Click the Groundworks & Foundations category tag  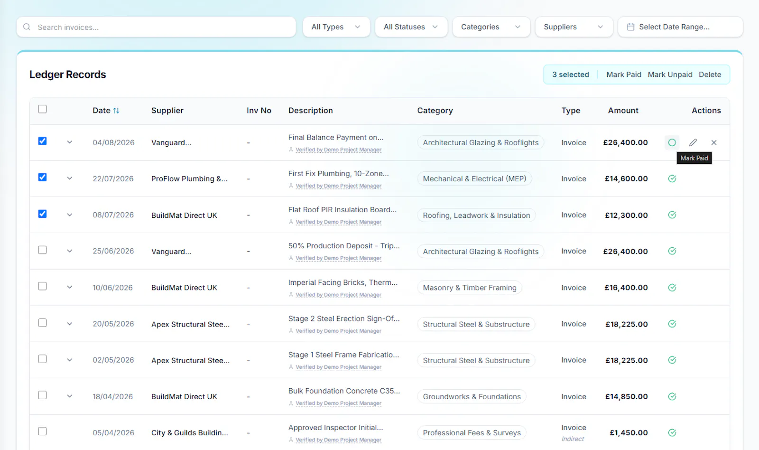click(472, 396)
